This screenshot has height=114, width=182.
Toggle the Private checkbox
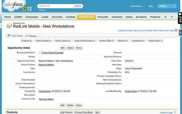(x=40, y=57)
